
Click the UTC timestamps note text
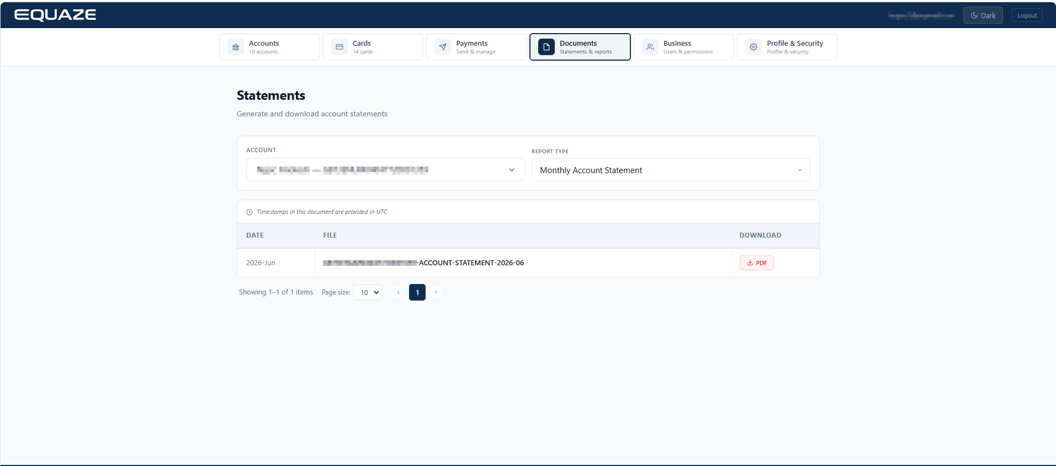[x=322, y=212]
